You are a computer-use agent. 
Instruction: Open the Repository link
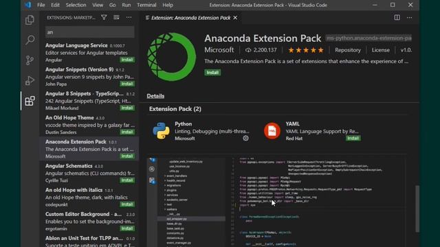(348, 50)
